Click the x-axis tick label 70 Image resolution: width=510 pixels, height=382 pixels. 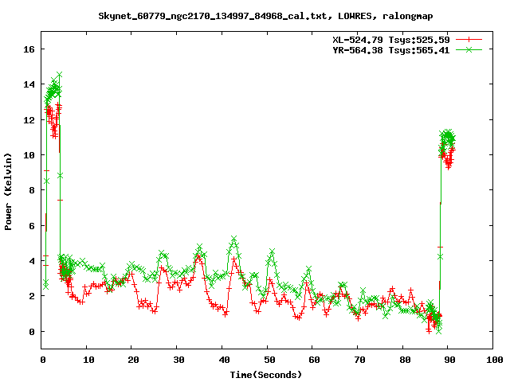pyautogui.click(x=359, y=360)
